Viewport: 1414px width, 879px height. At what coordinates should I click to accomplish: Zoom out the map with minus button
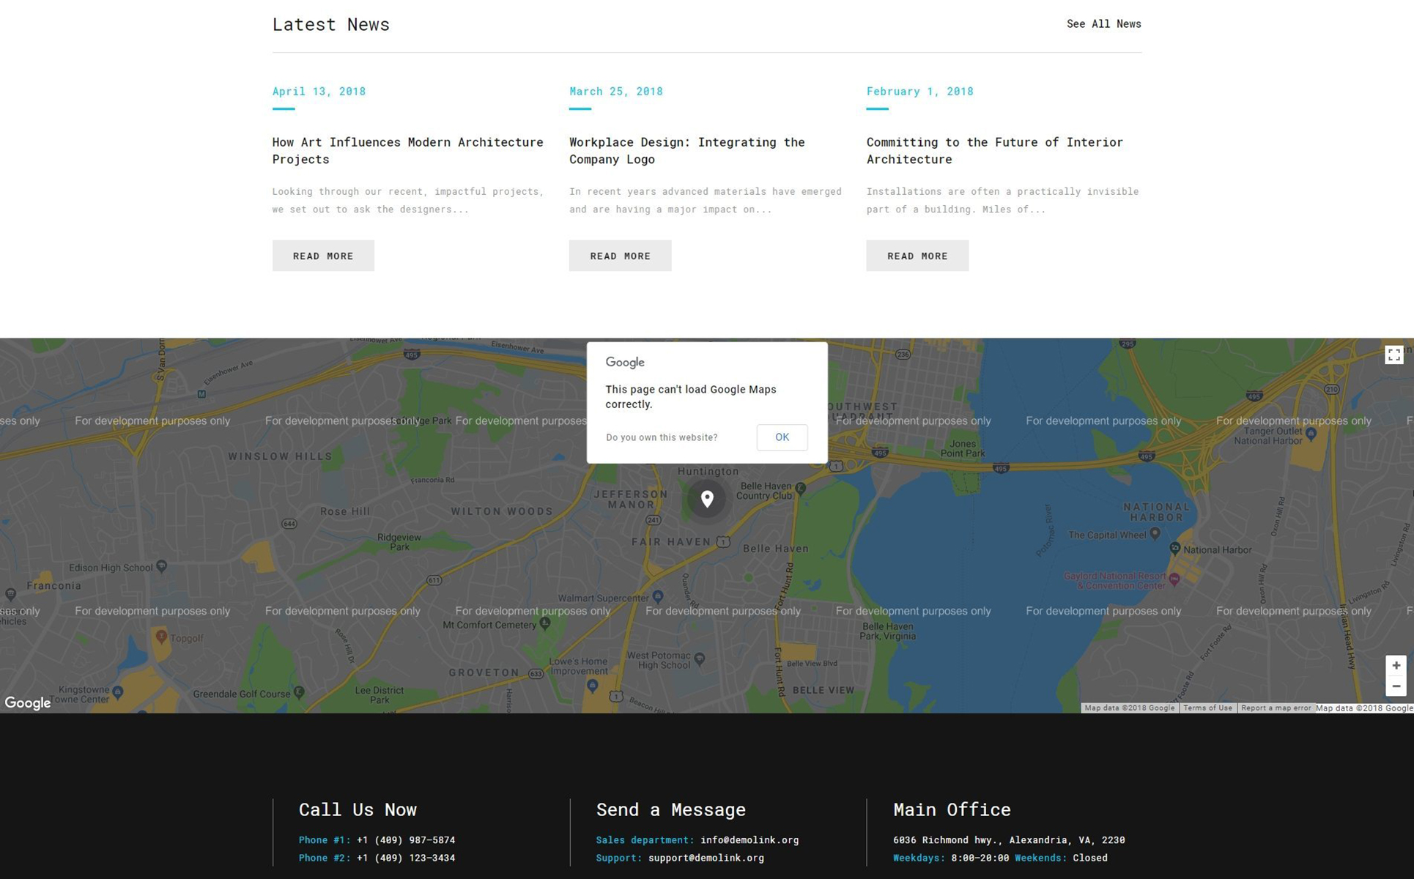[1396, 686]
